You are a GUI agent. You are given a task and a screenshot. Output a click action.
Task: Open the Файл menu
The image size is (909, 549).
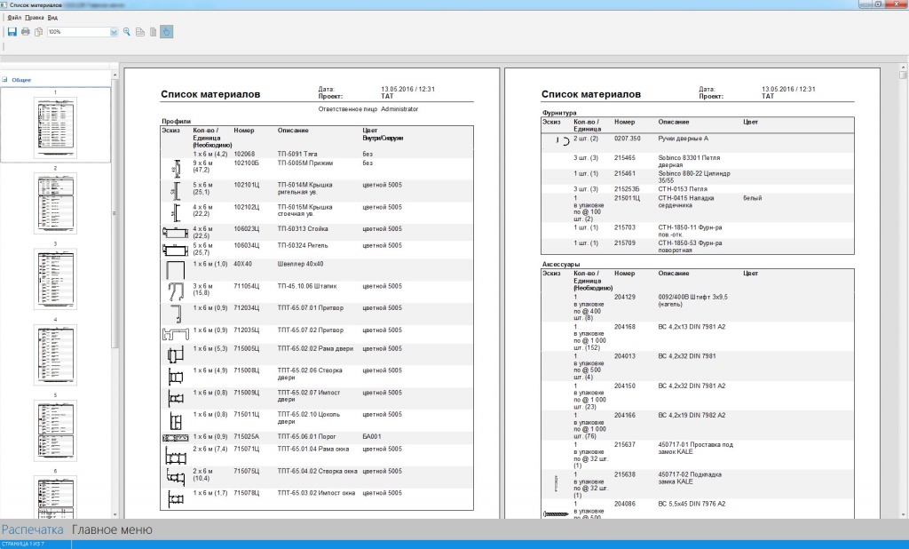pyautogui.click(x=14, y=18)
